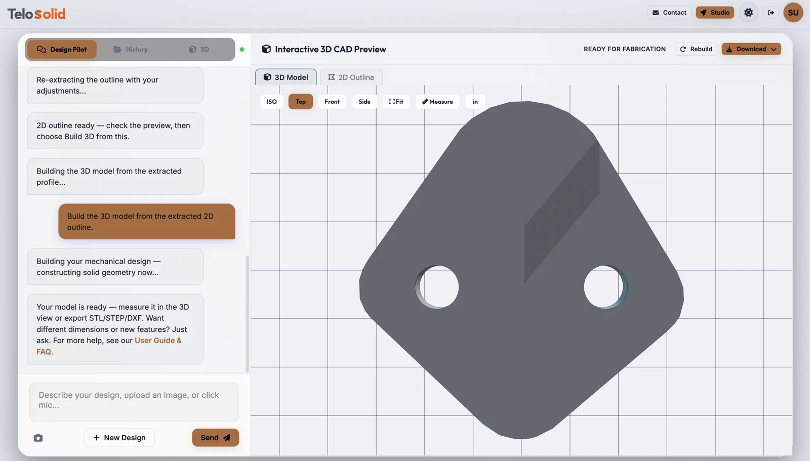This screenshot has width=810, height=461.
Task: Click the camera icon to upload an image
Action: (38, 438)
